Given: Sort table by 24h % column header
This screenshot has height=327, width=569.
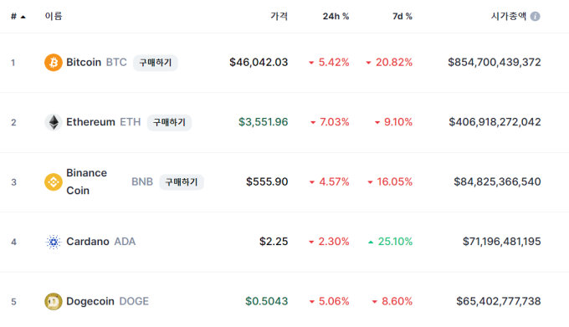Looking at the screenshot, I should (x=336, y=17).
